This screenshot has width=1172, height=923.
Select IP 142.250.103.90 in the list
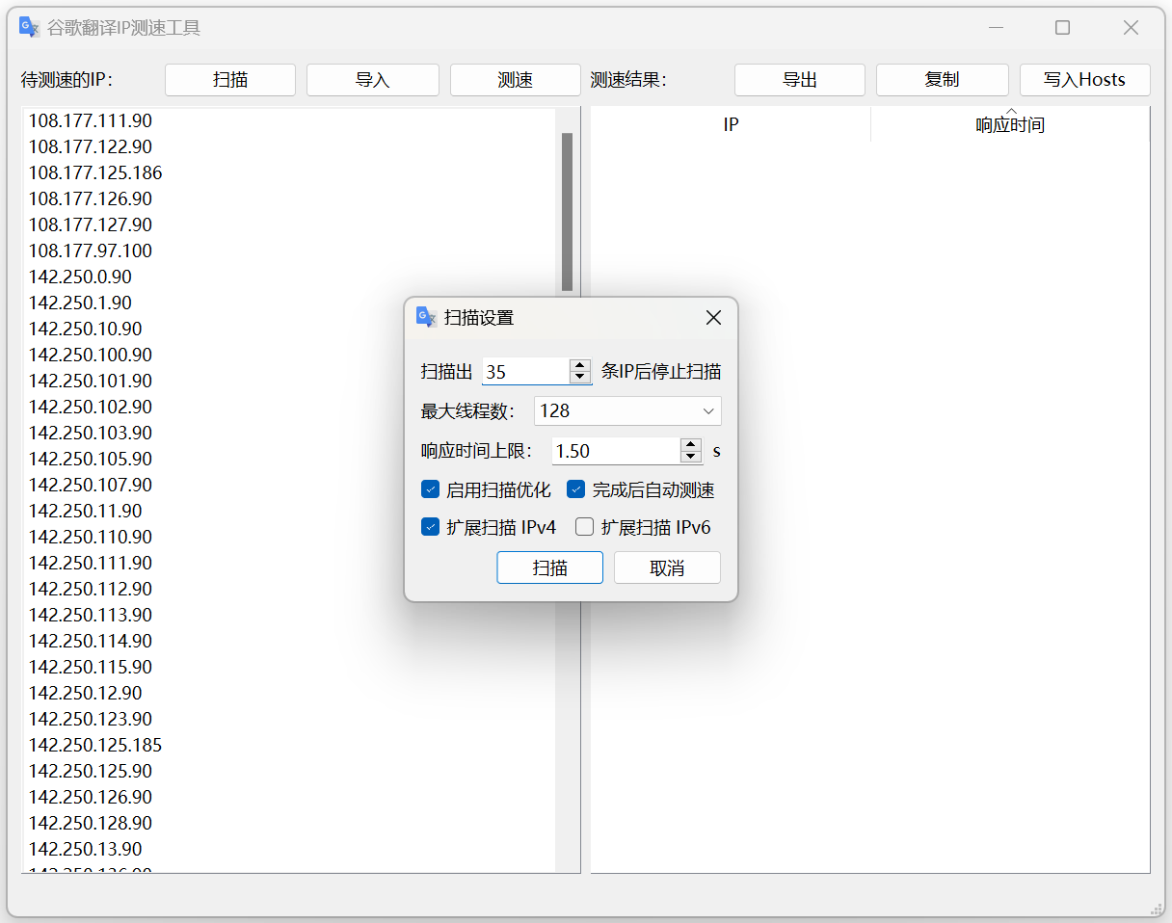click(x=91, y=433)
